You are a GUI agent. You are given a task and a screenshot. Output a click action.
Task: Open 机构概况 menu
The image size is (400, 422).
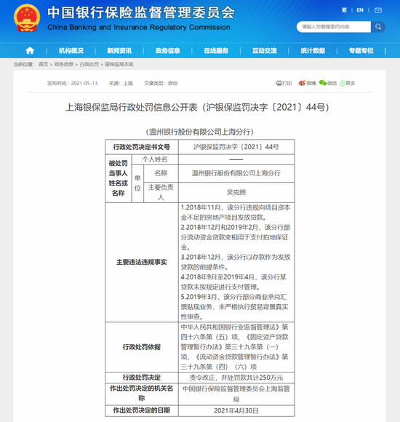[71, 51]
